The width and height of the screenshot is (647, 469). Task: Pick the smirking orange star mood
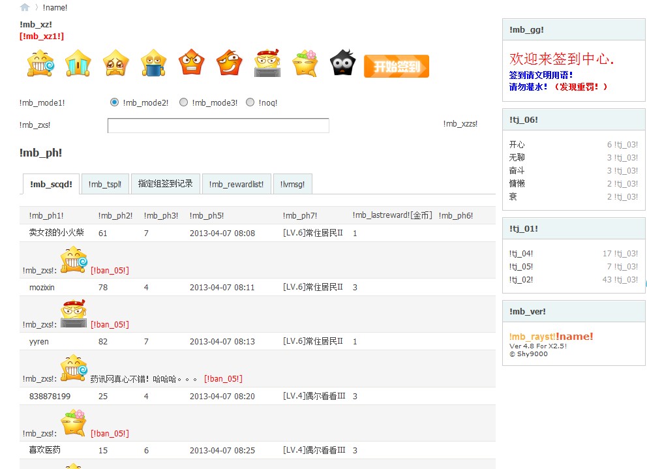(x=230, y=63)
